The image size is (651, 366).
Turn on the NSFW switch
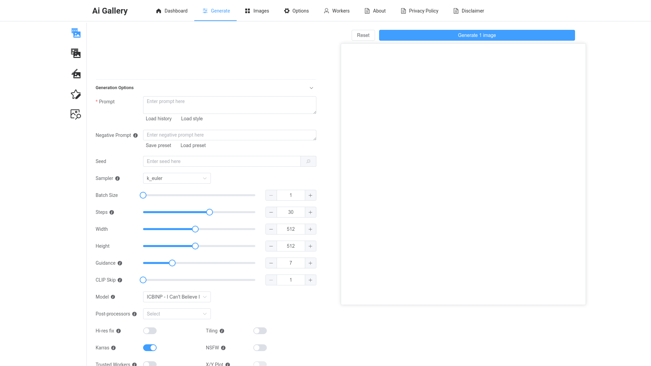(260, 348)
